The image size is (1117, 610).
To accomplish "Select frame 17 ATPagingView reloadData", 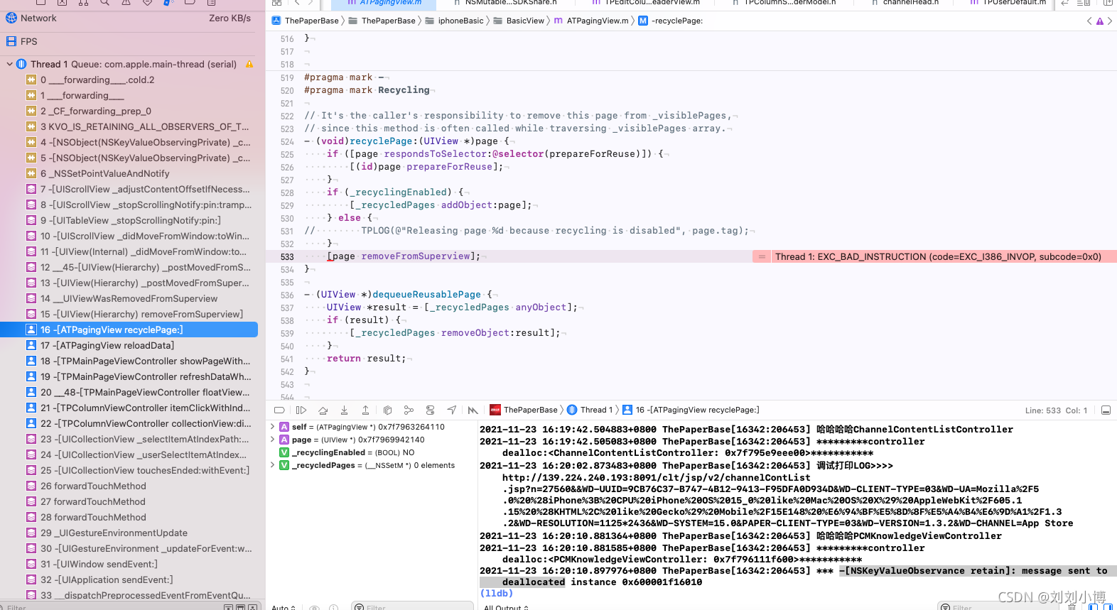I will (x=129, y=345).
